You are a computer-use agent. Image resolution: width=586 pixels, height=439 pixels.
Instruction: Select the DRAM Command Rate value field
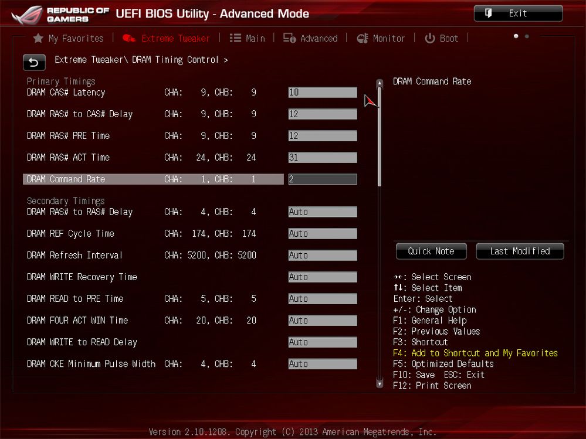(322, 179)
